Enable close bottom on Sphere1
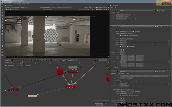 (127, 47)
